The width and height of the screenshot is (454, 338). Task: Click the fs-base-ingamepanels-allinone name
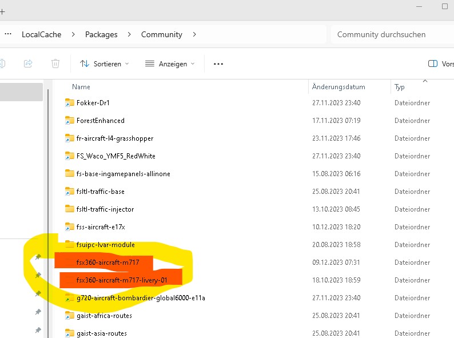(x=124, y=174)
